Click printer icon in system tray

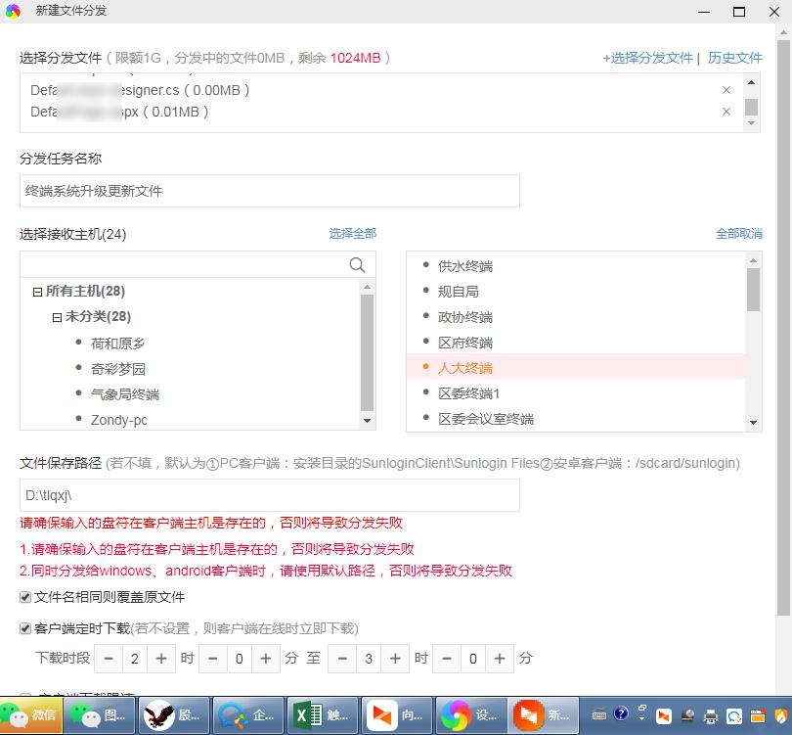pos(711,715)
